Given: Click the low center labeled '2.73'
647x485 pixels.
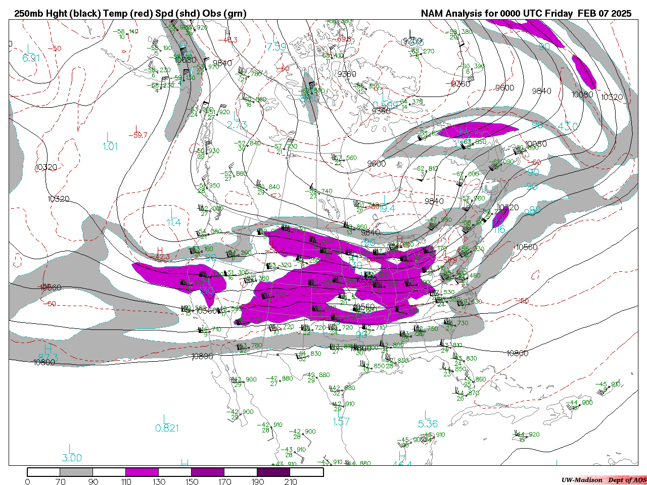Looking at the screenshot, I should point(237,125).
